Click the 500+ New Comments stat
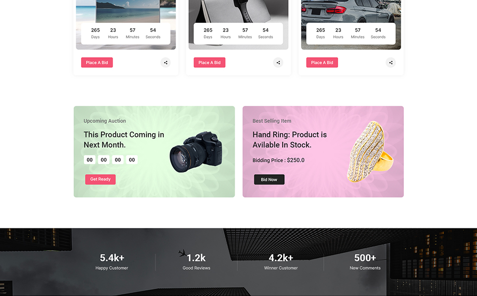477x296 pixels. click(365, 262)
